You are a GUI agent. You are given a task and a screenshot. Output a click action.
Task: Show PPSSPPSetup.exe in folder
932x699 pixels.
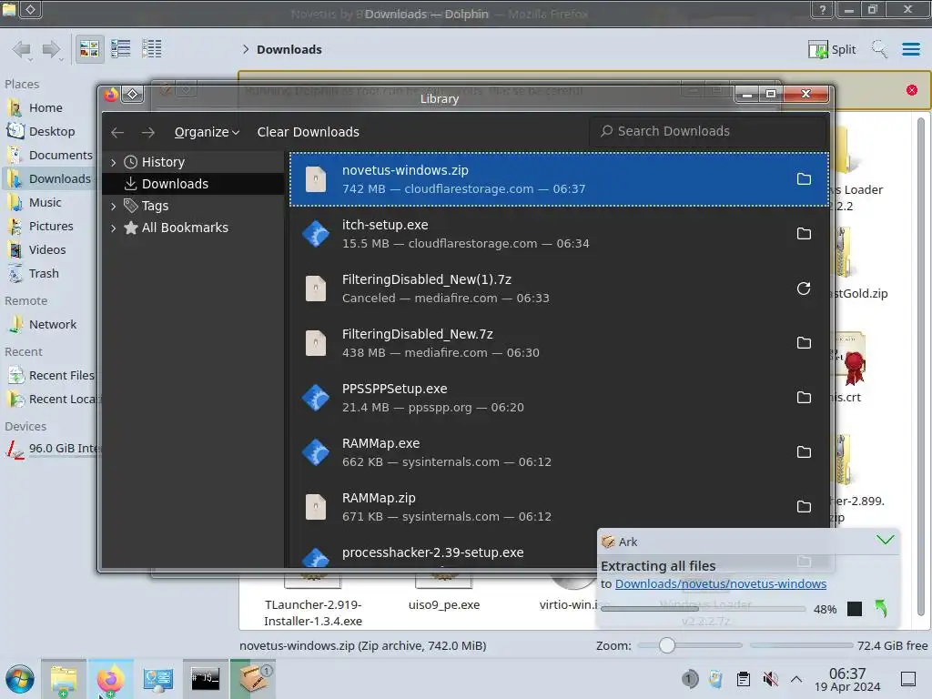(804, 398)
